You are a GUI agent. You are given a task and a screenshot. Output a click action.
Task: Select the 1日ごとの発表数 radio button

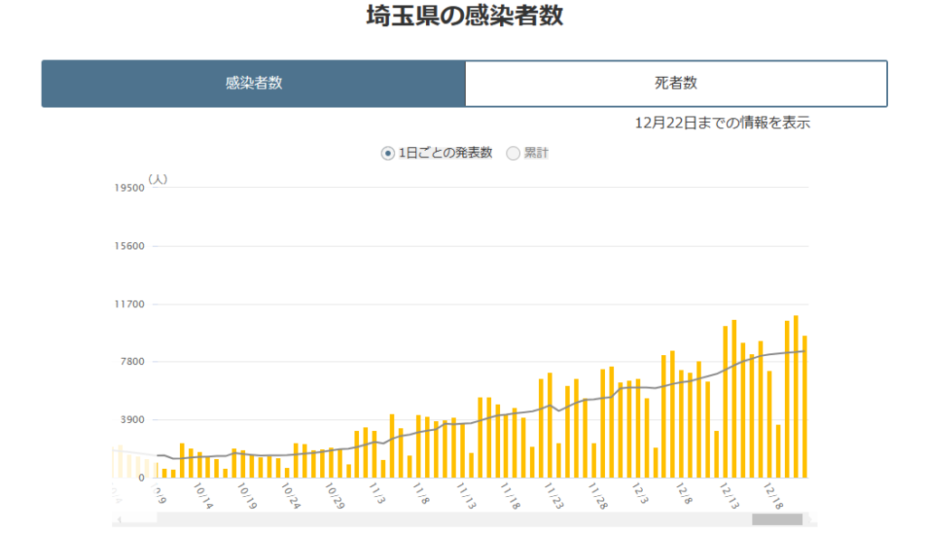point(386,153)
